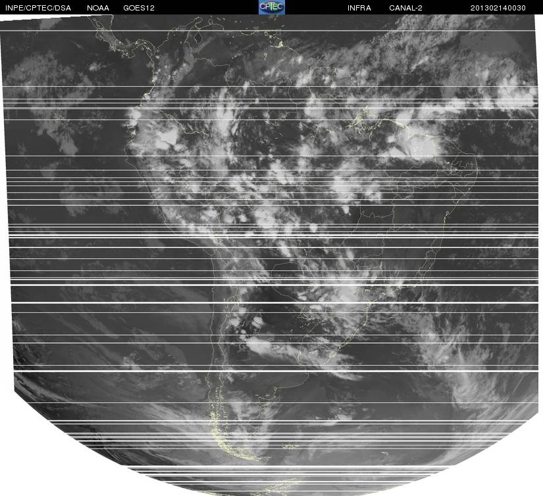The width and height of the screenshot is (543, 496).
Task: Click the 201302140030 timestamp
Action: [498, 8]
